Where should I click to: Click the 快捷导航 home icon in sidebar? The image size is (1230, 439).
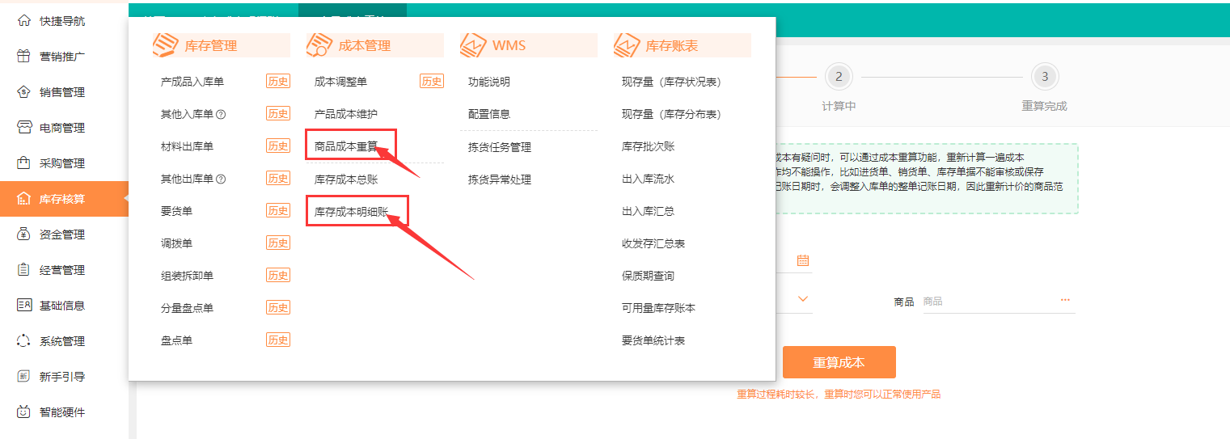(x=23, y=20)
